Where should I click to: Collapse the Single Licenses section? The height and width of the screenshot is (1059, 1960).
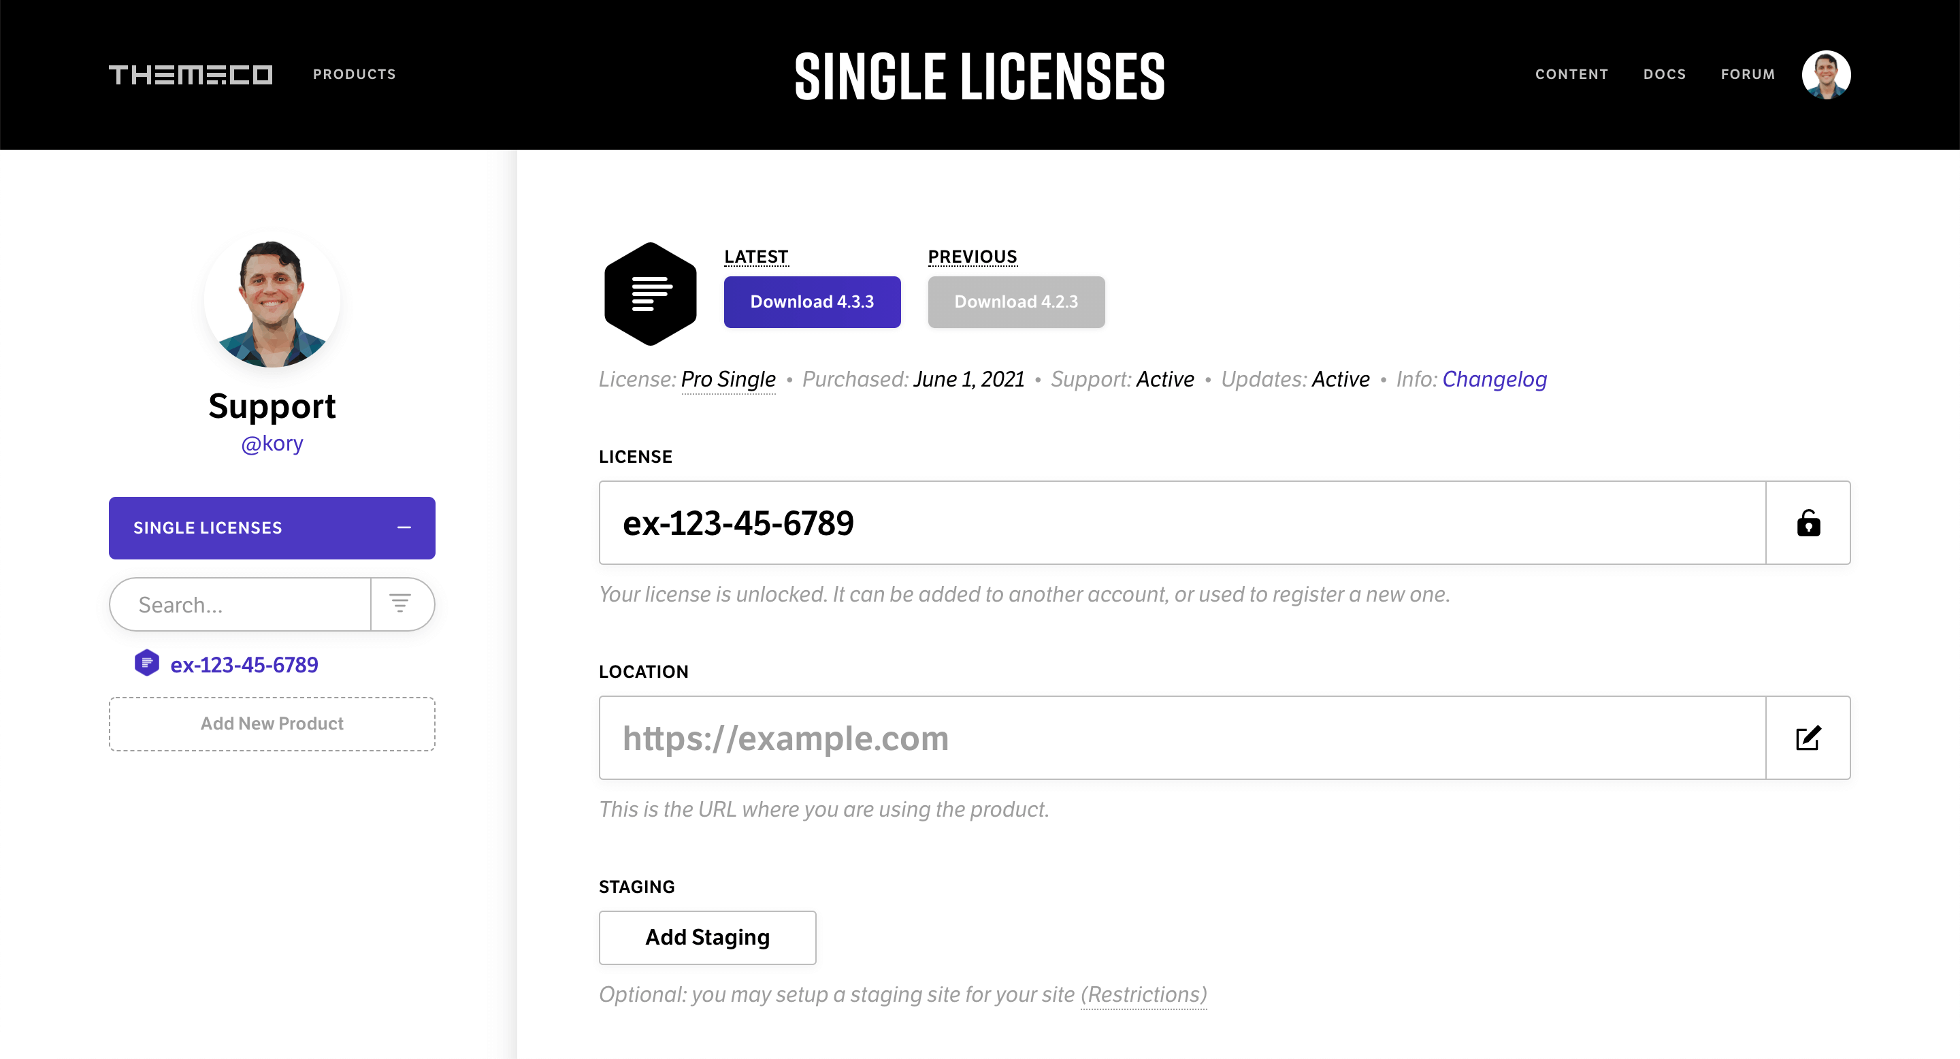404,527
